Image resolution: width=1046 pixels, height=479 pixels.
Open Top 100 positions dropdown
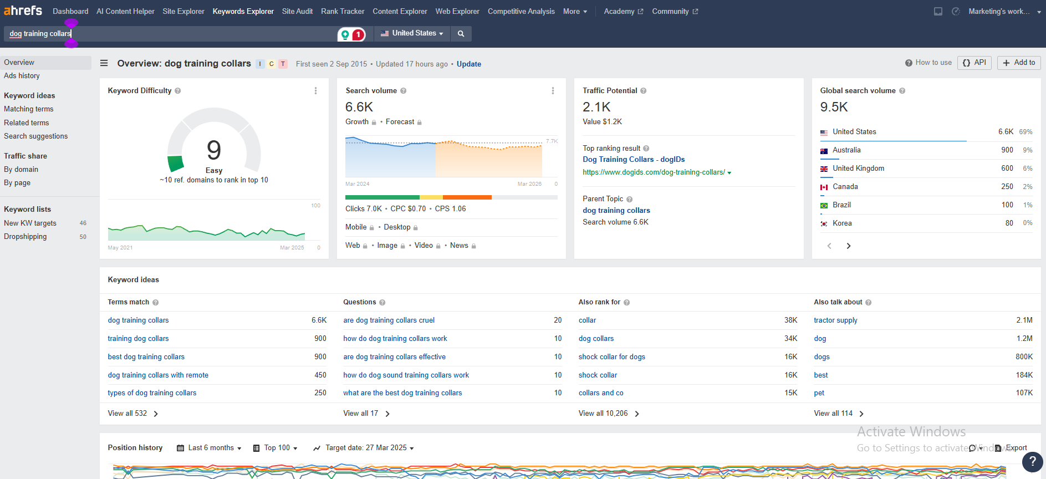coord(275,448)
